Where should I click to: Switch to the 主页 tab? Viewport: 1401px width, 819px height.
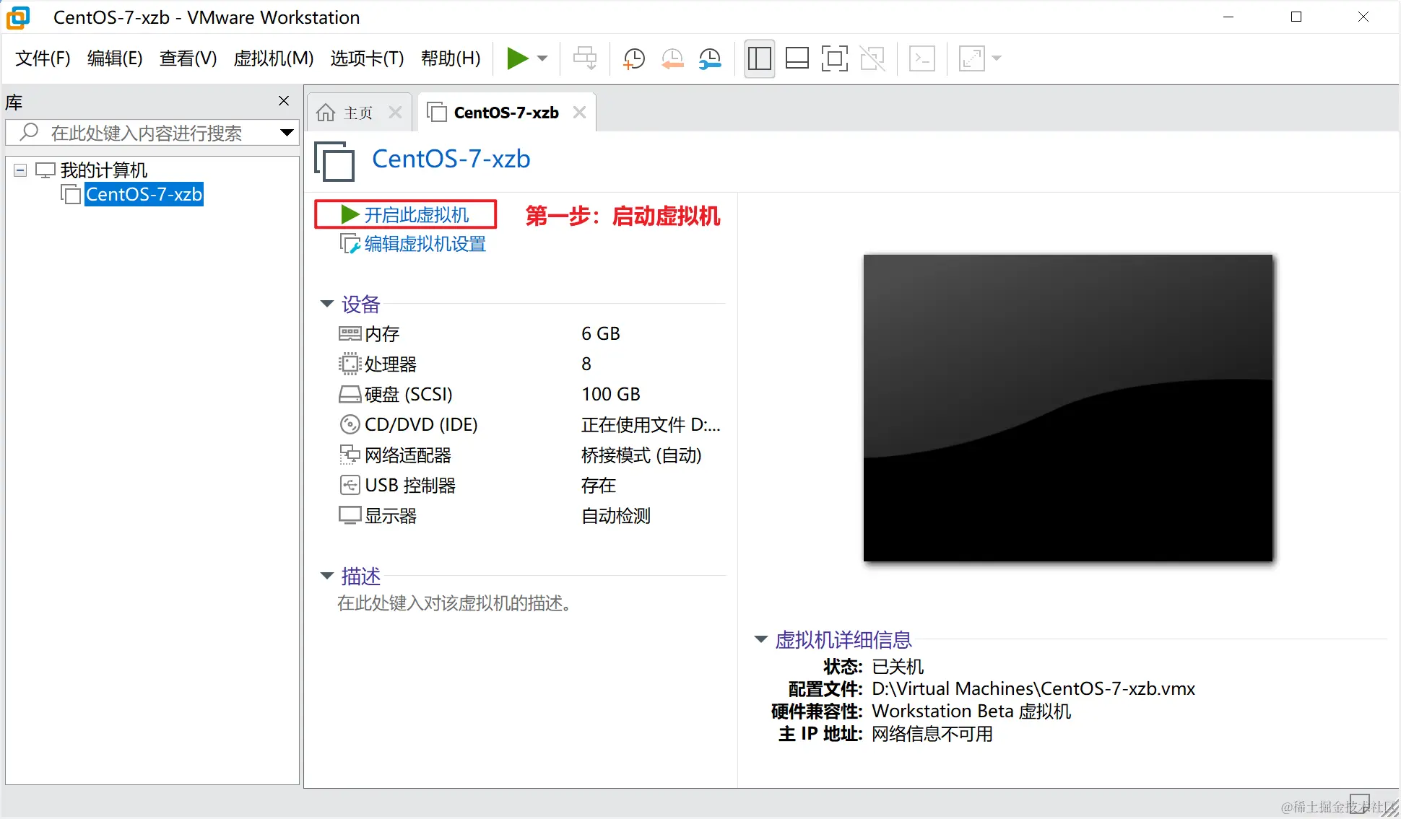point(357,113)
